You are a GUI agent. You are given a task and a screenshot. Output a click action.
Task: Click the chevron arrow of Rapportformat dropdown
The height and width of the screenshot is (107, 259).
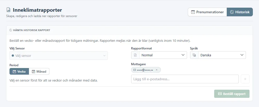point(183,55)
